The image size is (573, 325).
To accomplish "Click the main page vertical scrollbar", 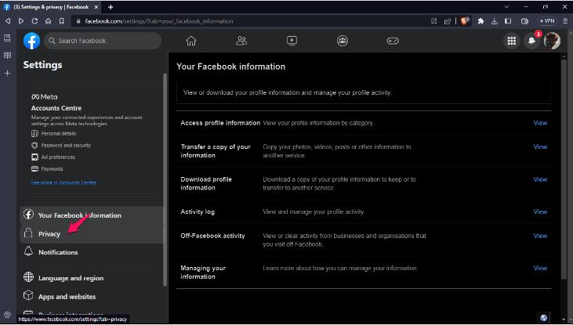I will tap(563, 168).
